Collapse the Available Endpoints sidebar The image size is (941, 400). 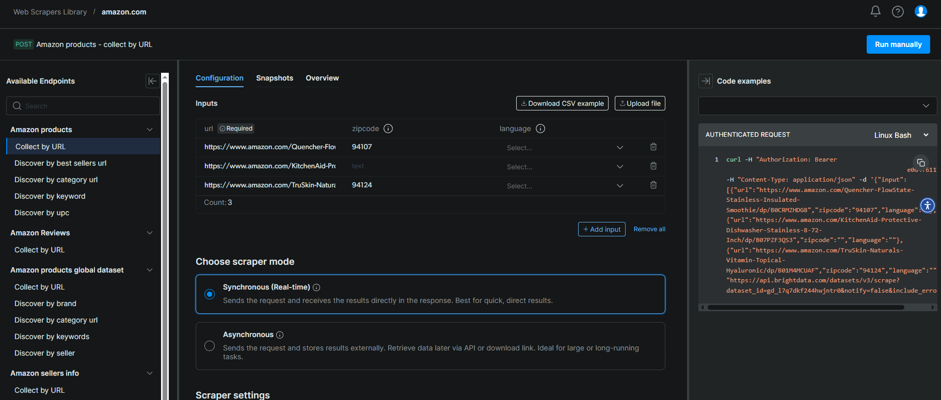152,81
